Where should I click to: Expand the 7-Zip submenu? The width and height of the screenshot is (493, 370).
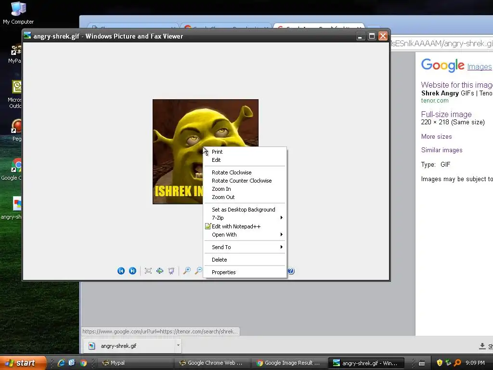click(245, 218)
